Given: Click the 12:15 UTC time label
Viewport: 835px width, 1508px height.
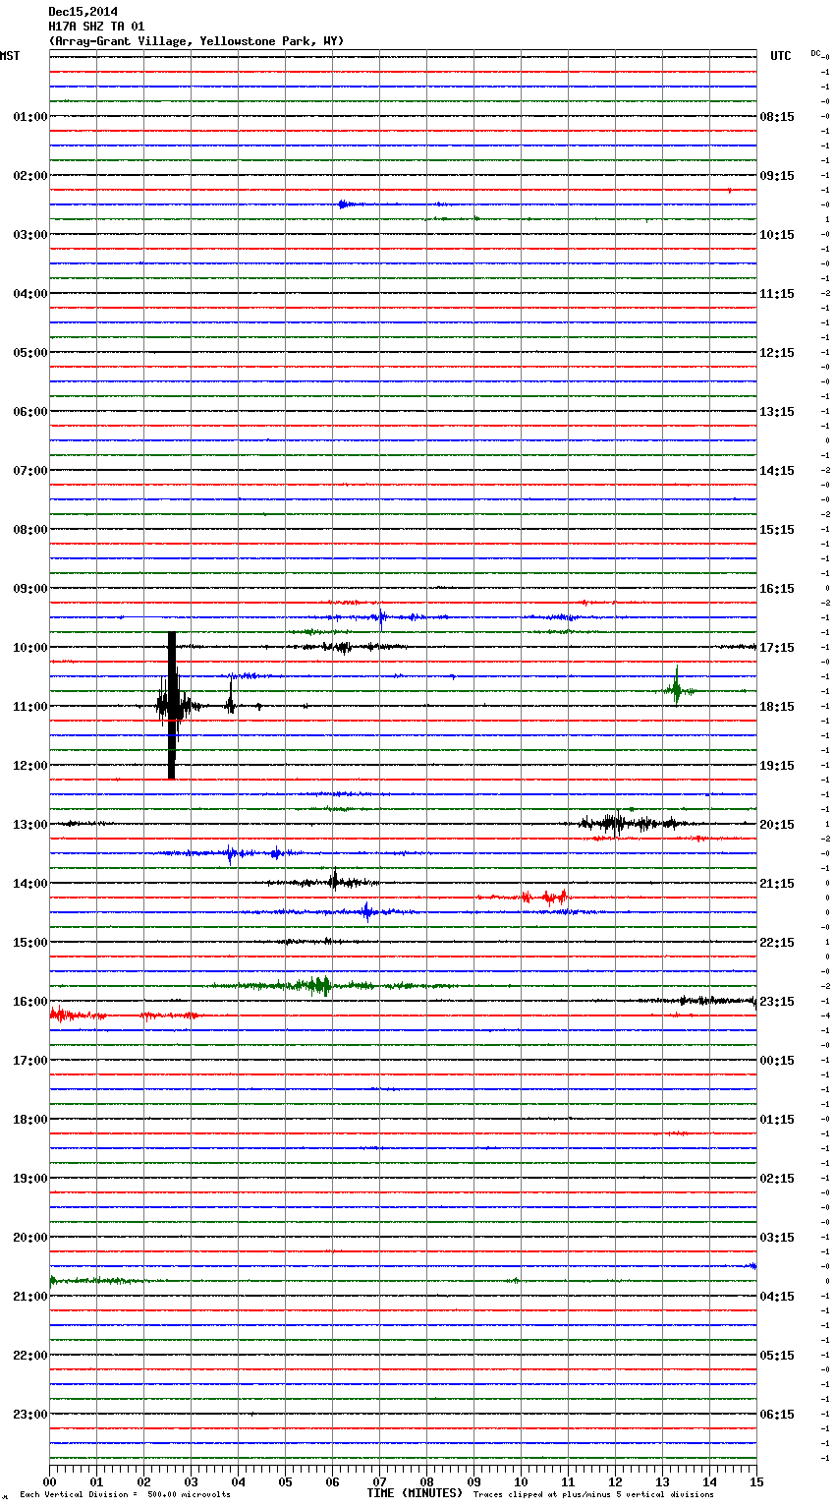Looking at the screenshot, I should pos(777,353).
